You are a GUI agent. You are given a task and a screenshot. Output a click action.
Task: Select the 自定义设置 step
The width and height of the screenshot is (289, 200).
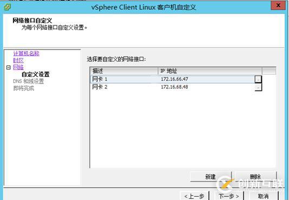click(x=36, y=74)
